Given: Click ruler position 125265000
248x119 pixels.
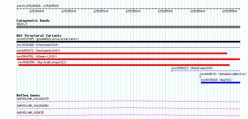Looking at the screenshot, I should click(69, 11).
